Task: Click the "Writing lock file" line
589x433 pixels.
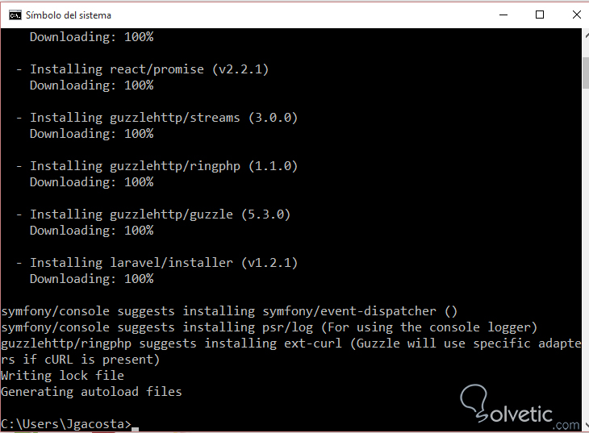Action: tap(63, 376)
